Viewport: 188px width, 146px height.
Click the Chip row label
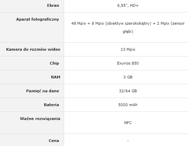point(54,63)
